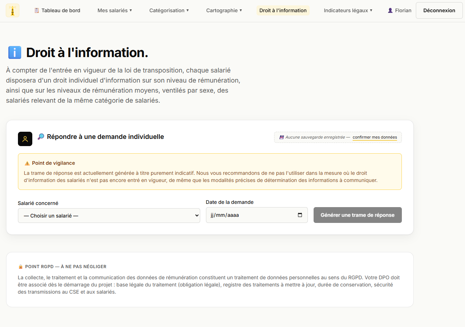The width and height of the screenshot is (465, 327).
Task: Click the floppy disk save icon
Action: coord(282,137)
